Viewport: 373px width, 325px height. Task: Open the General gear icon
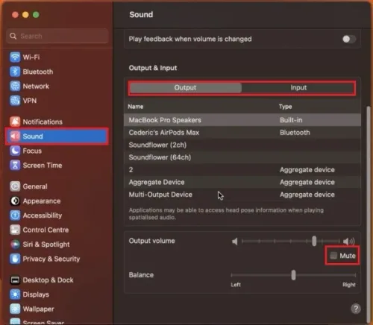15,186
